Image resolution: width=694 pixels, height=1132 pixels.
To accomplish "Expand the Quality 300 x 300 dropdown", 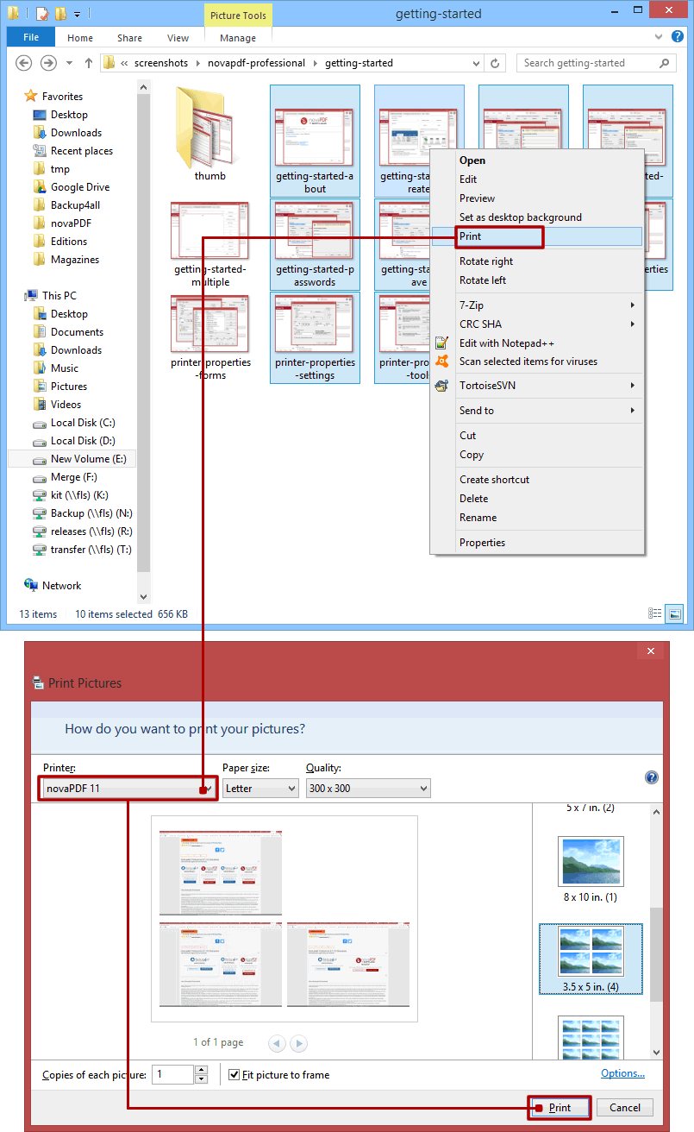I will click(x=368, y=789).
